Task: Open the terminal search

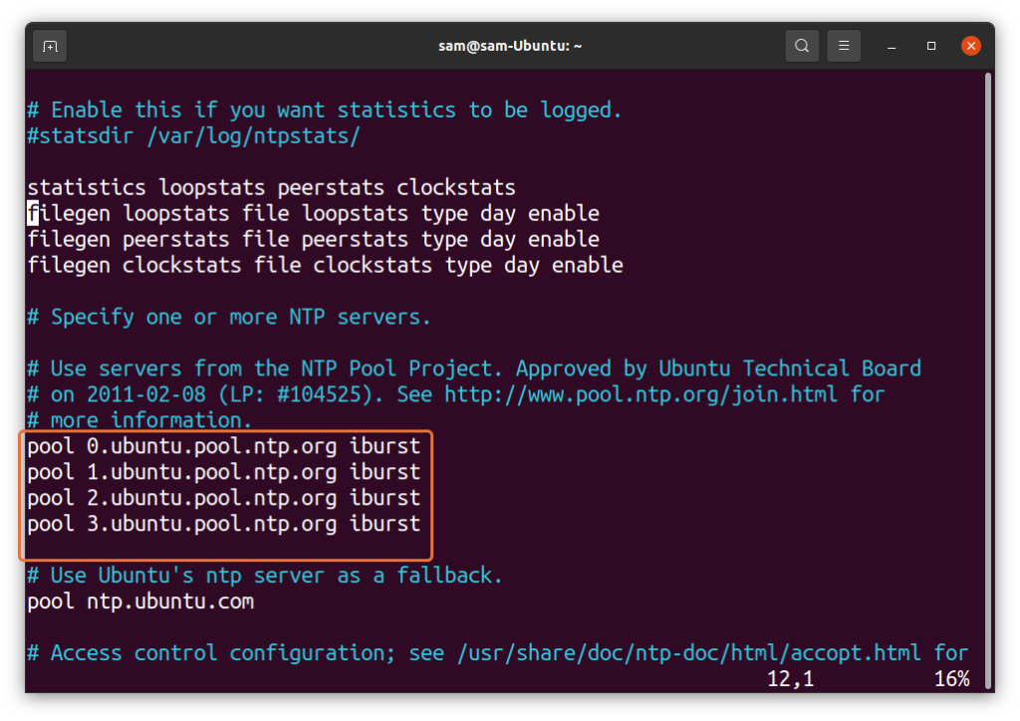Action: [x=802, y=46]
